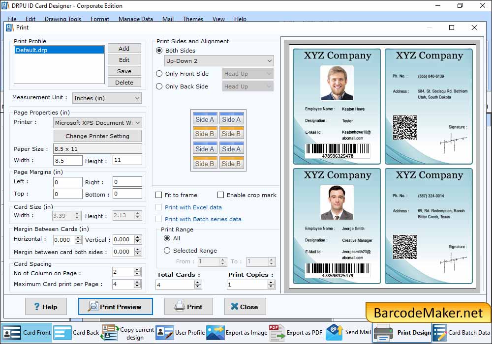Open View menu
Image resolution: width=492 pixels, height=344 pixels.
(218, 19)
